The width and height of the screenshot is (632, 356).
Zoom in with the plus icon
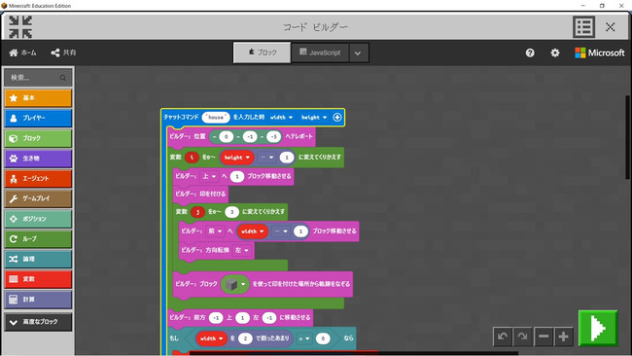[564, 337]
